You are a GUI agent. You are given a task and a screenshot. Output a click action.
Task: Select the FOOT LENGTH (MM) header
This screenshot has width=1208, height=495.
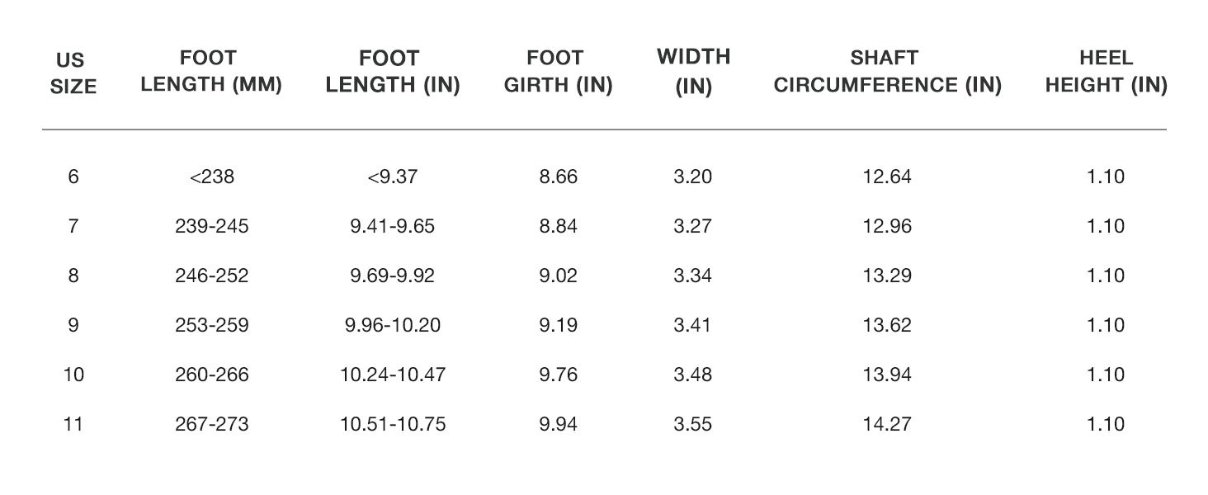[211, 72]
